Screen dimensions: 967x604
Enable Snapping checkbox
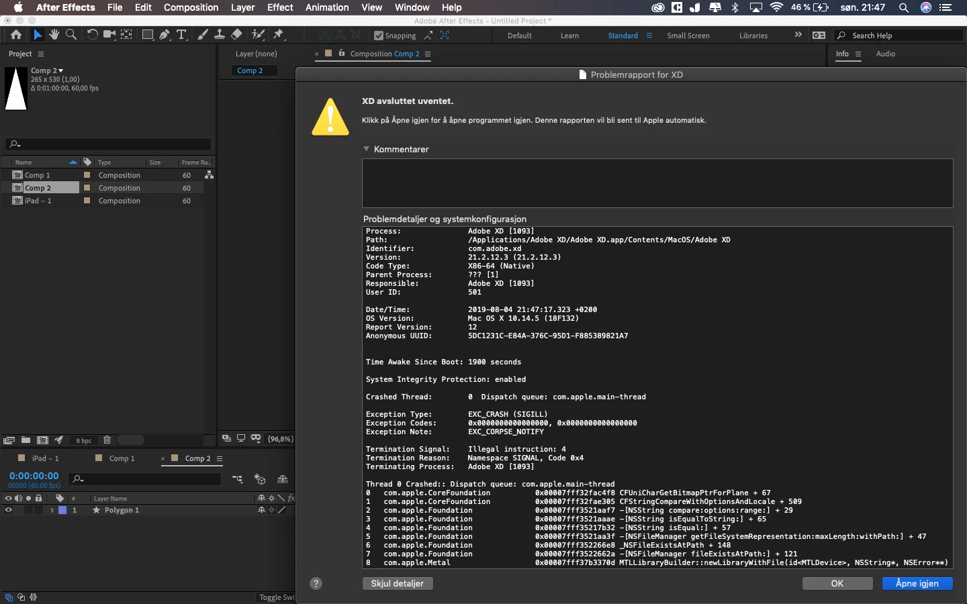pos(379,36)
